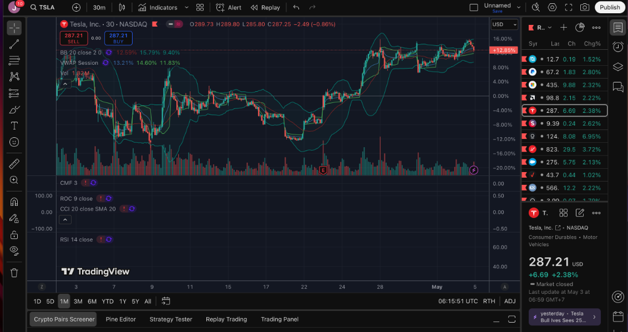The image size is (628, 332).
Task: Open the Replay Trading tab
Action: point(226,319)
